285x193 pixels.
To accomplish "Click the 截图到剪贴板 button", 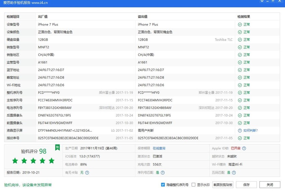I will pos(223,185).
